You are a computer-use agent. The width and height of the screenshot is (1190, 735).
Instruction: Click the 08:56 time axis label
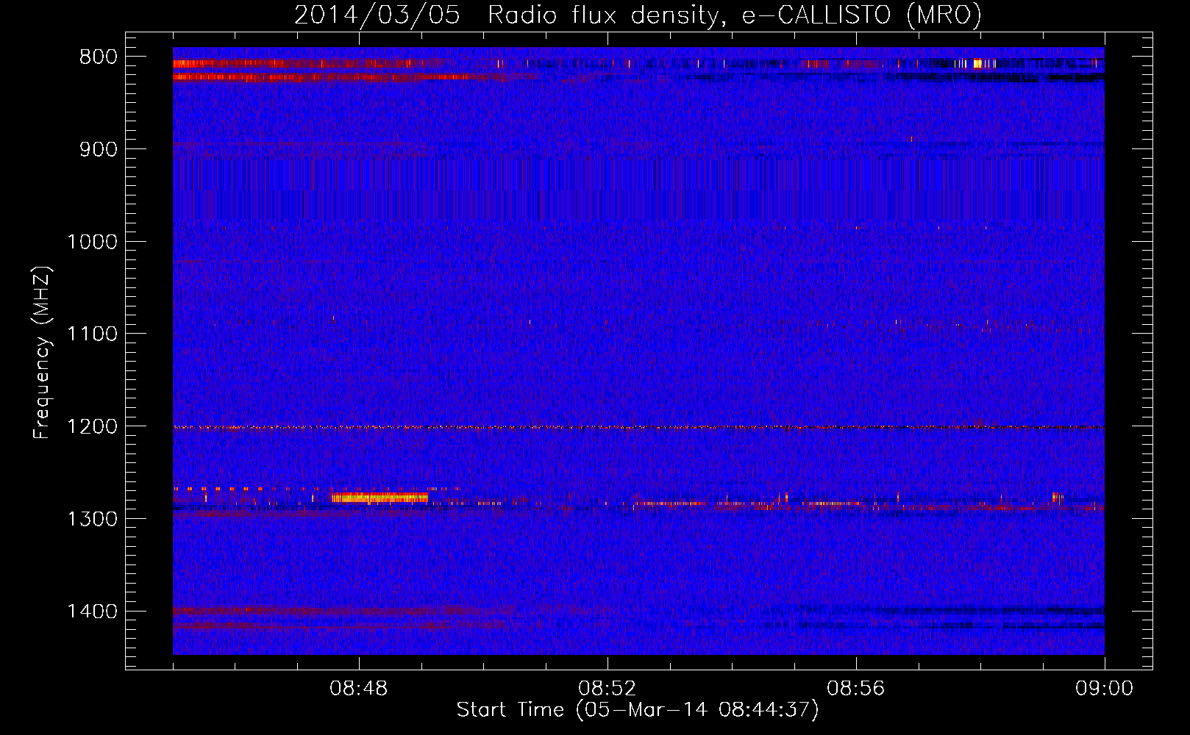tap(856, 689)
